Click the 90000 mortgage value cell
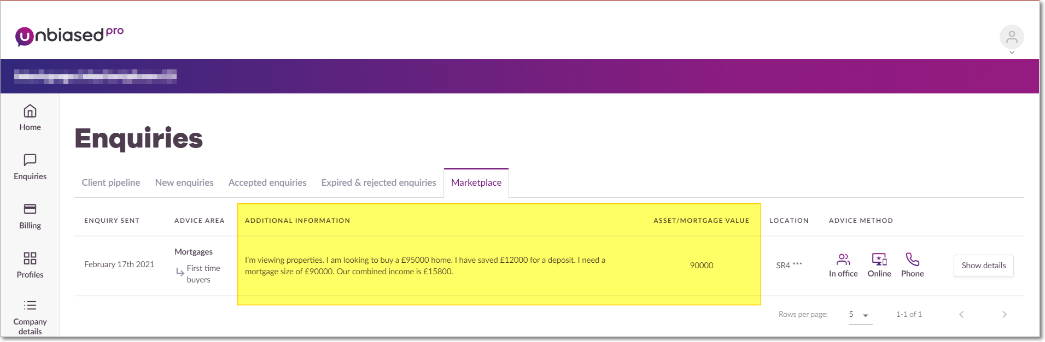This screenshot has width=1045, height=342. pyautogui.click(x=702, y=266)
